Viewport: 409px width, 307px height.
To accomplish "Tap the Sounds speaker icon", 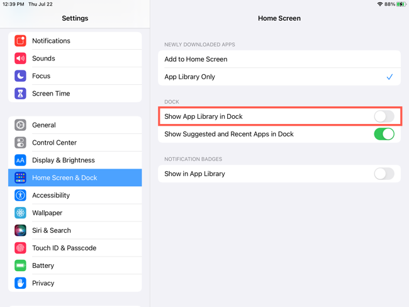I will (x=20, y=59).
